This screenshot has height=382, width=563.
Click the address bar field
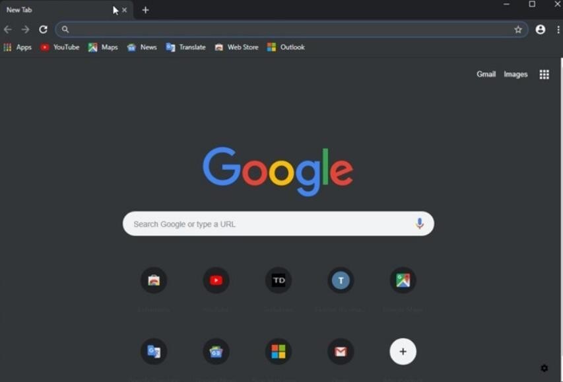[x=291, y=30]
